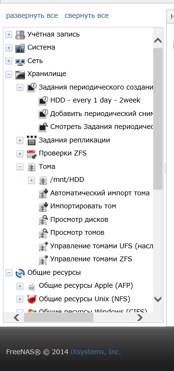Click the Общие ресурсы Apple (AFP) icon
174x371 pixels.
point(31,286)
